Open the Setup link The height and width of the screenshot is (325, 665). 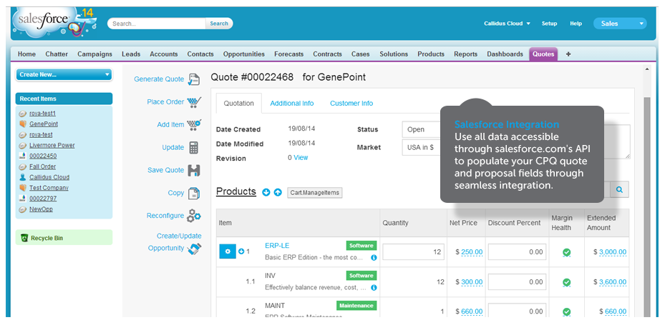(549, 24)
